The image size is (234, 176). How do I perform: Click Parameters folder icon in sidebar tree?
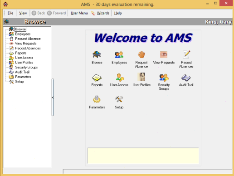[11, 77]
